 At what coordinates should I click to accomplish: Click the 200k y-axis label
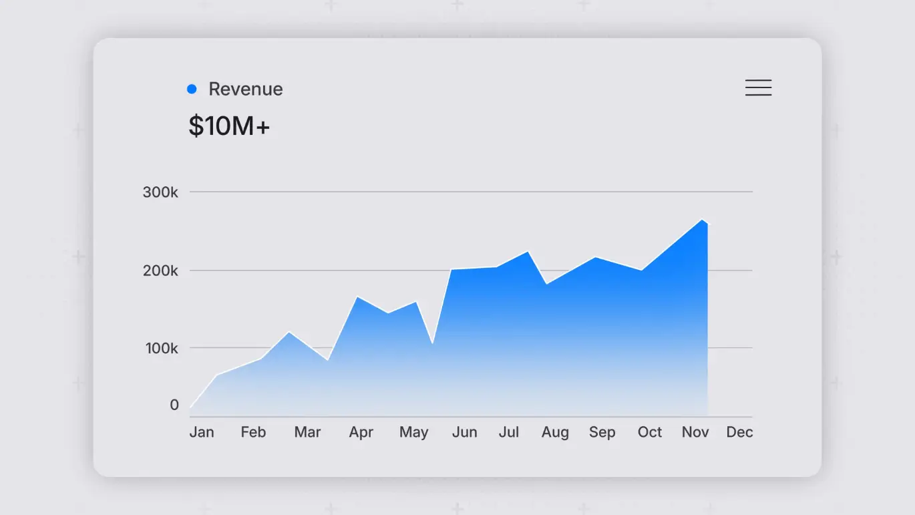click(x=160, y=271)
